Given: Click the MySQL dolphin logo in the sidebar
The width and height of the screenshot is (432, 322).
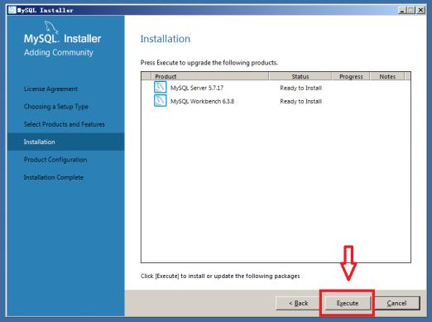Looking at the screenshot, I should [x=51, y=27].
